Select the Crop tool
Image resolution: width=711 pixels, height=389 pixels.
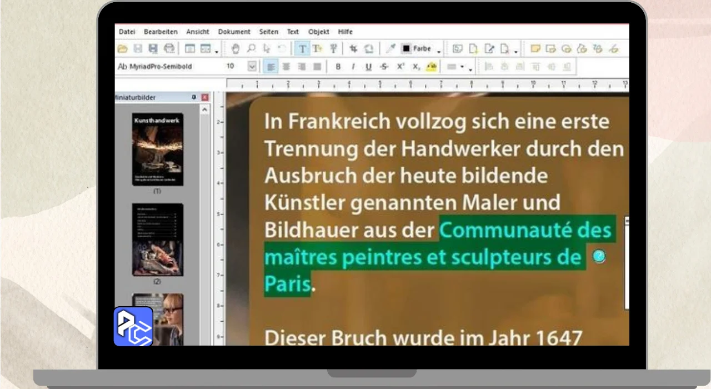pos(353,49)
